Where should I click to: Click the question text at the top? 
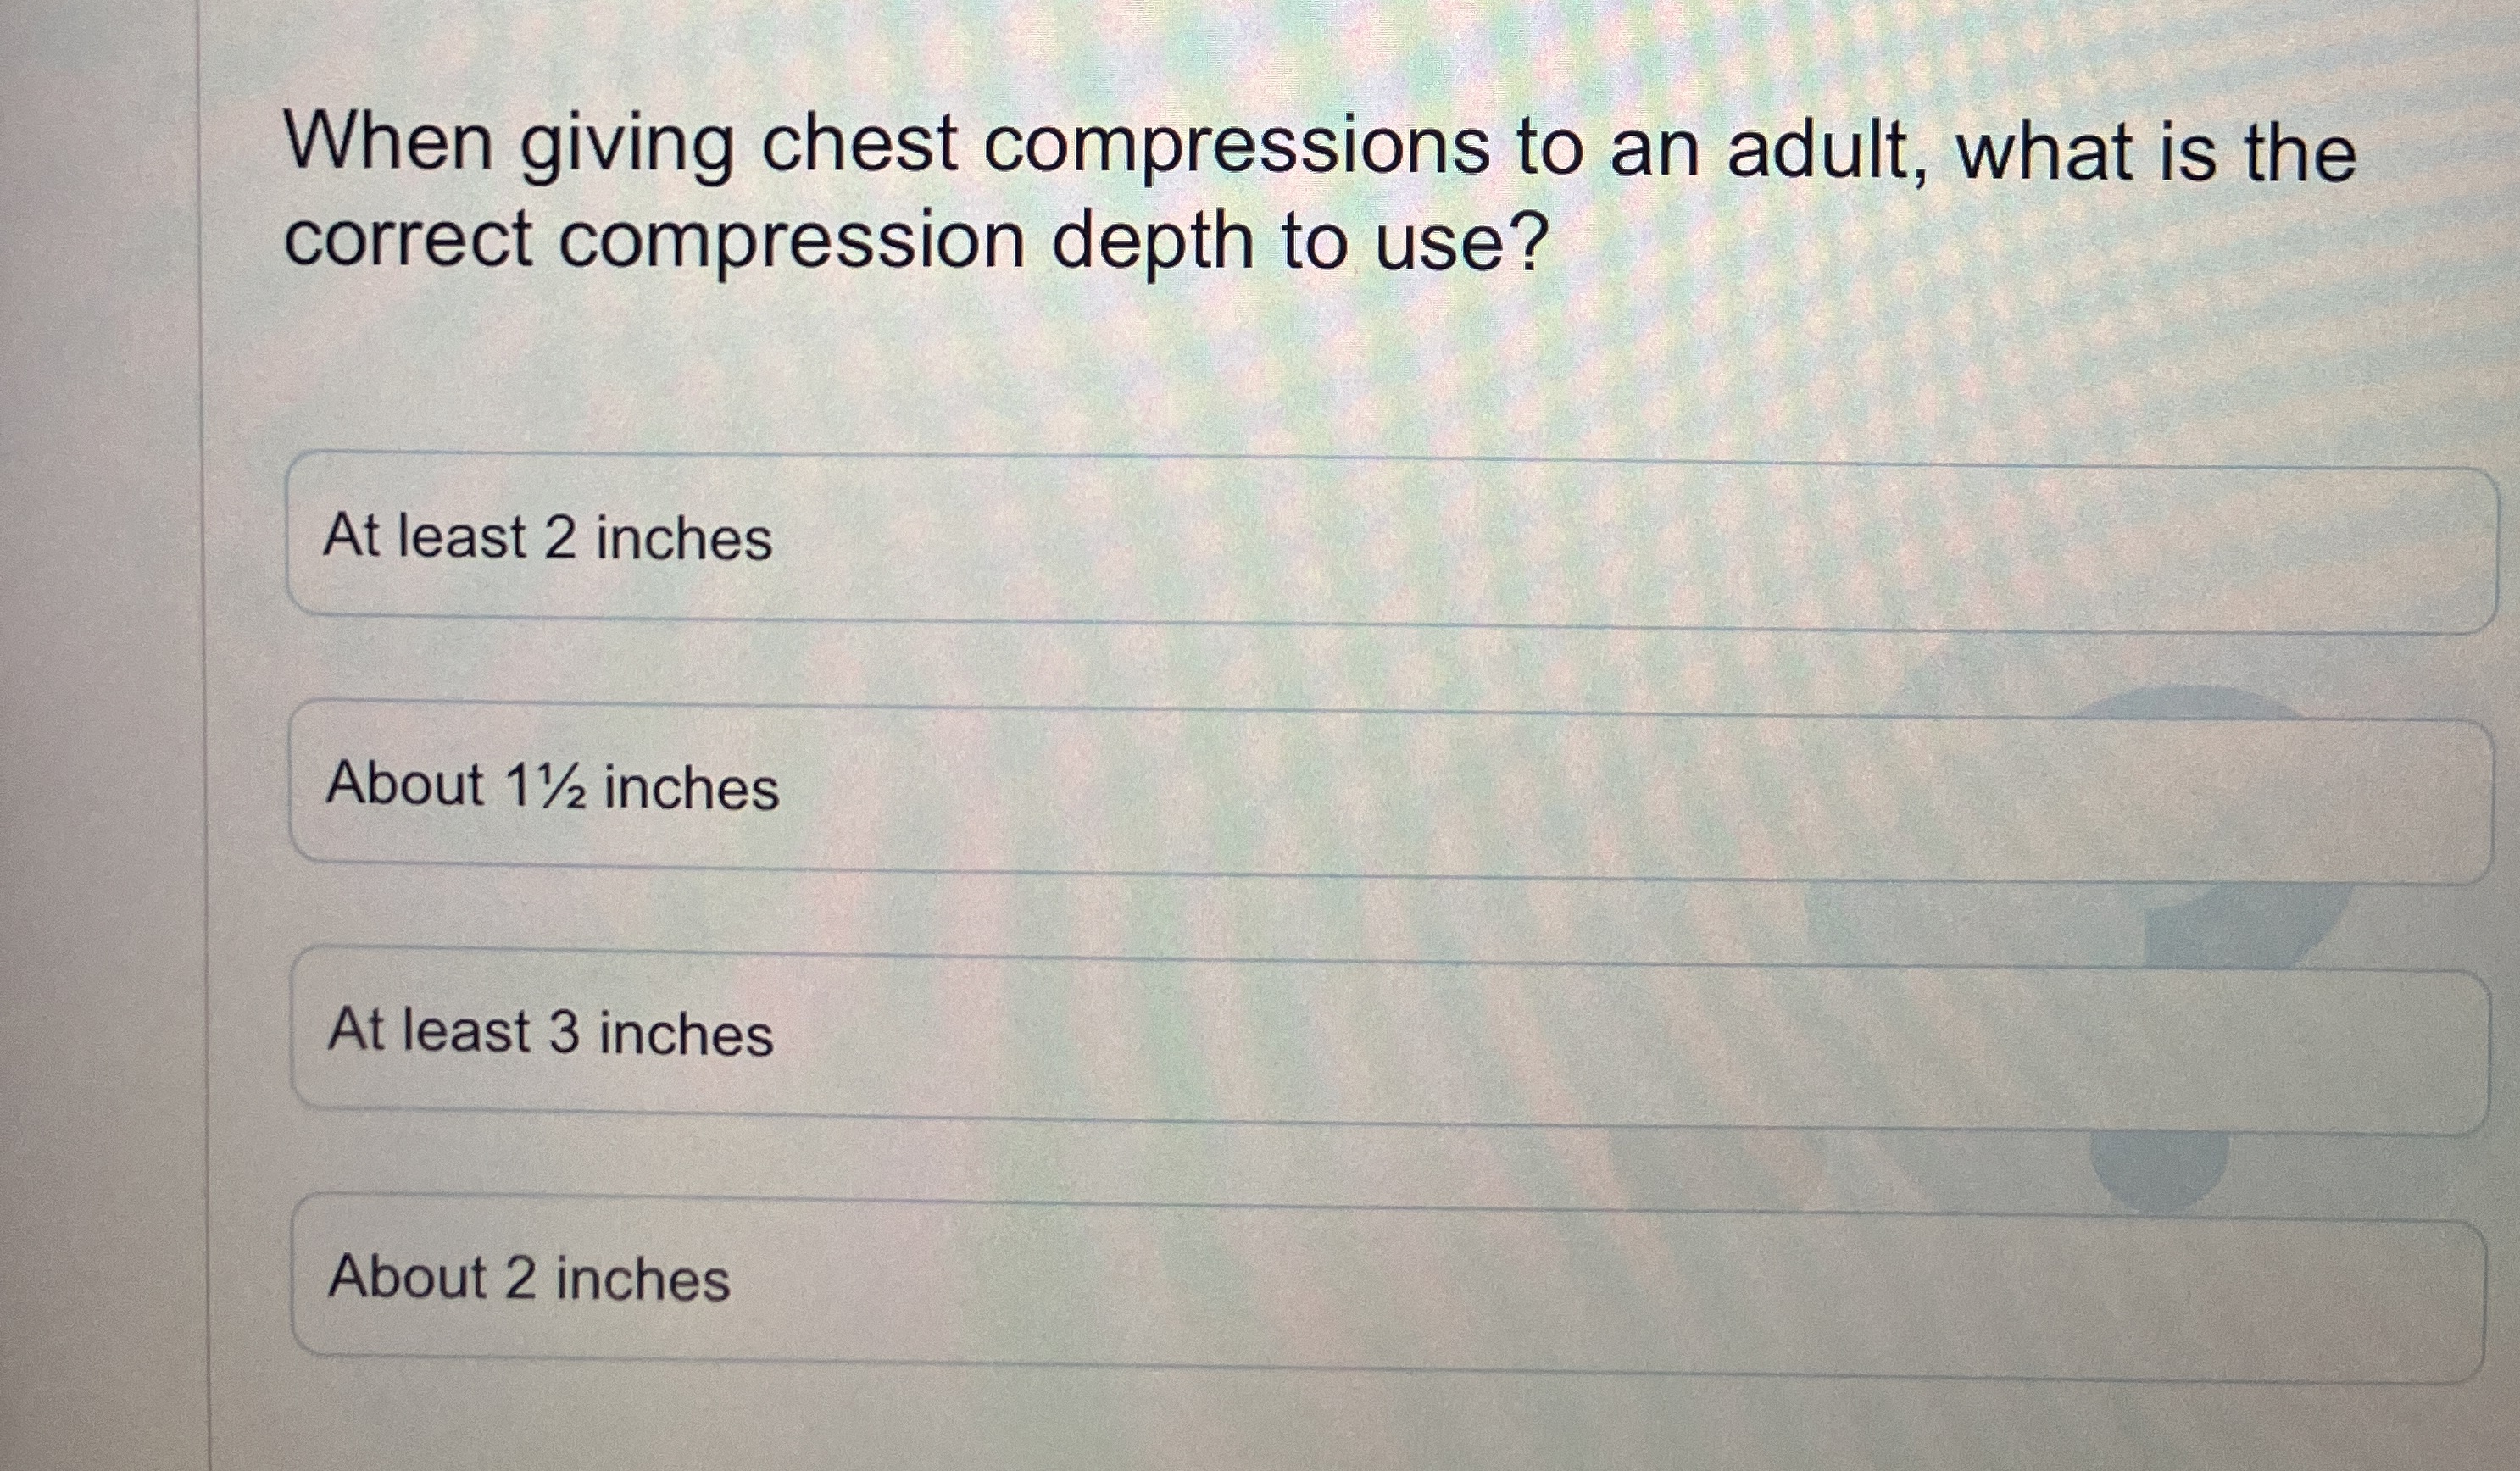click(1200, 190)
